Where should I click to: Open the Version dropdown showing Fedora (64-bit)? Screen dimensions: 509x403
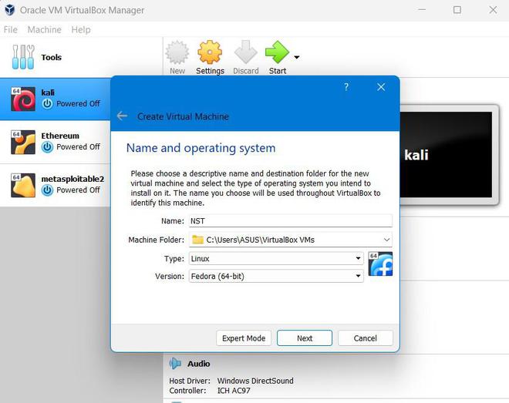[x=276, y=276]
